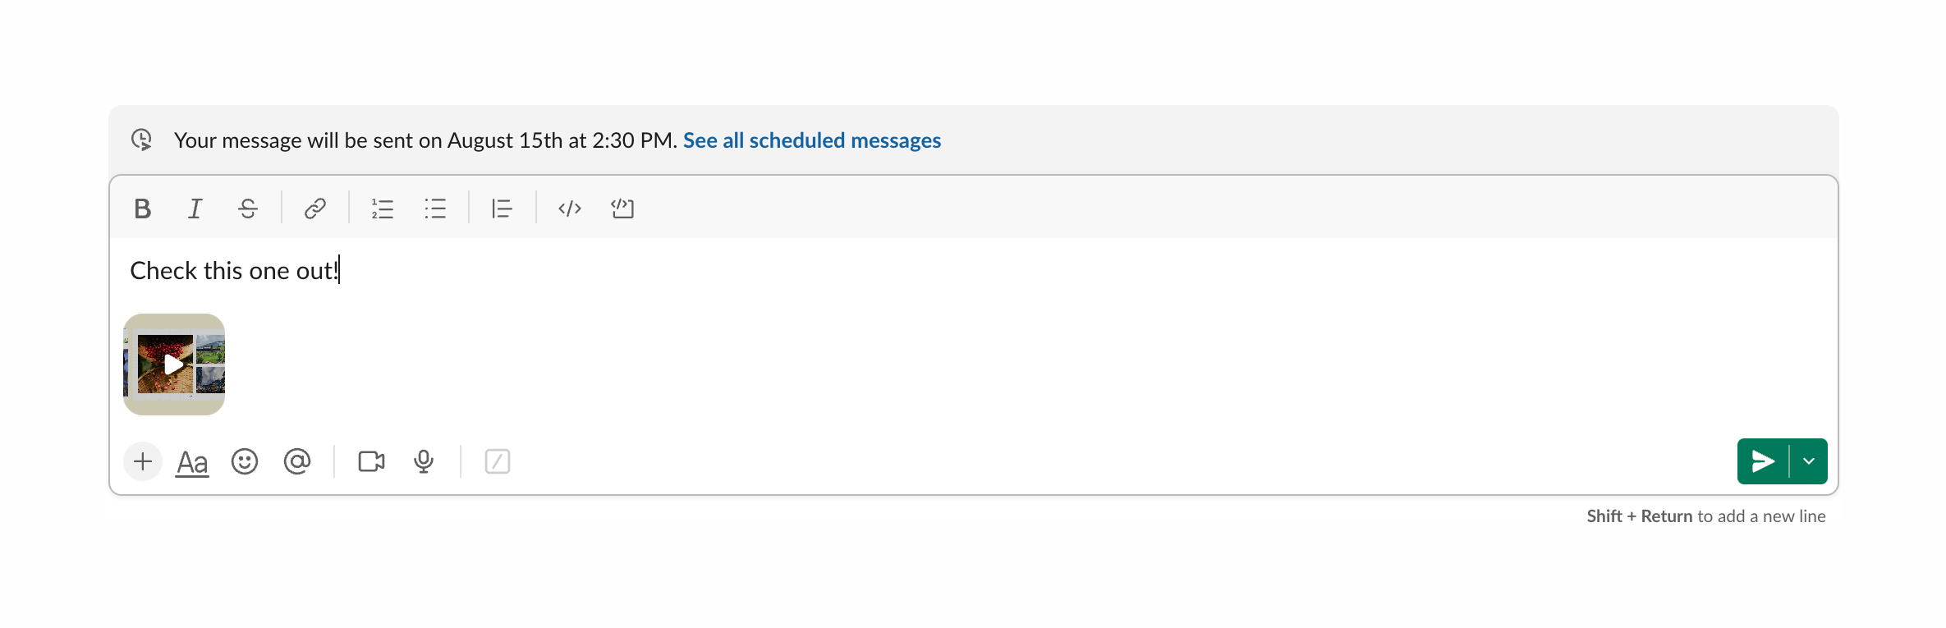Mention someone with the @ icon

tap(297, 461)
